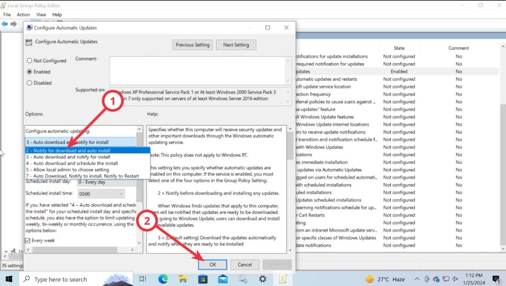Open the Mail app
506x286 pixels.
point(223,279)
